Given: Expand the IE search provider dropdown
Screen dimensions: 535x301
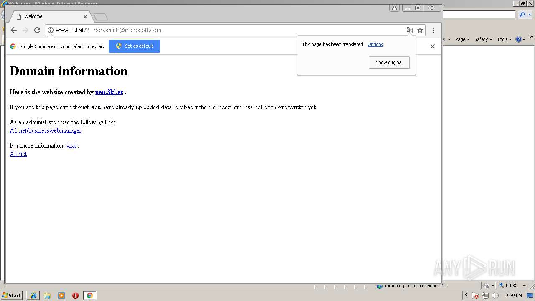Looking at the screenshot, I should click(x=529, y=15).
